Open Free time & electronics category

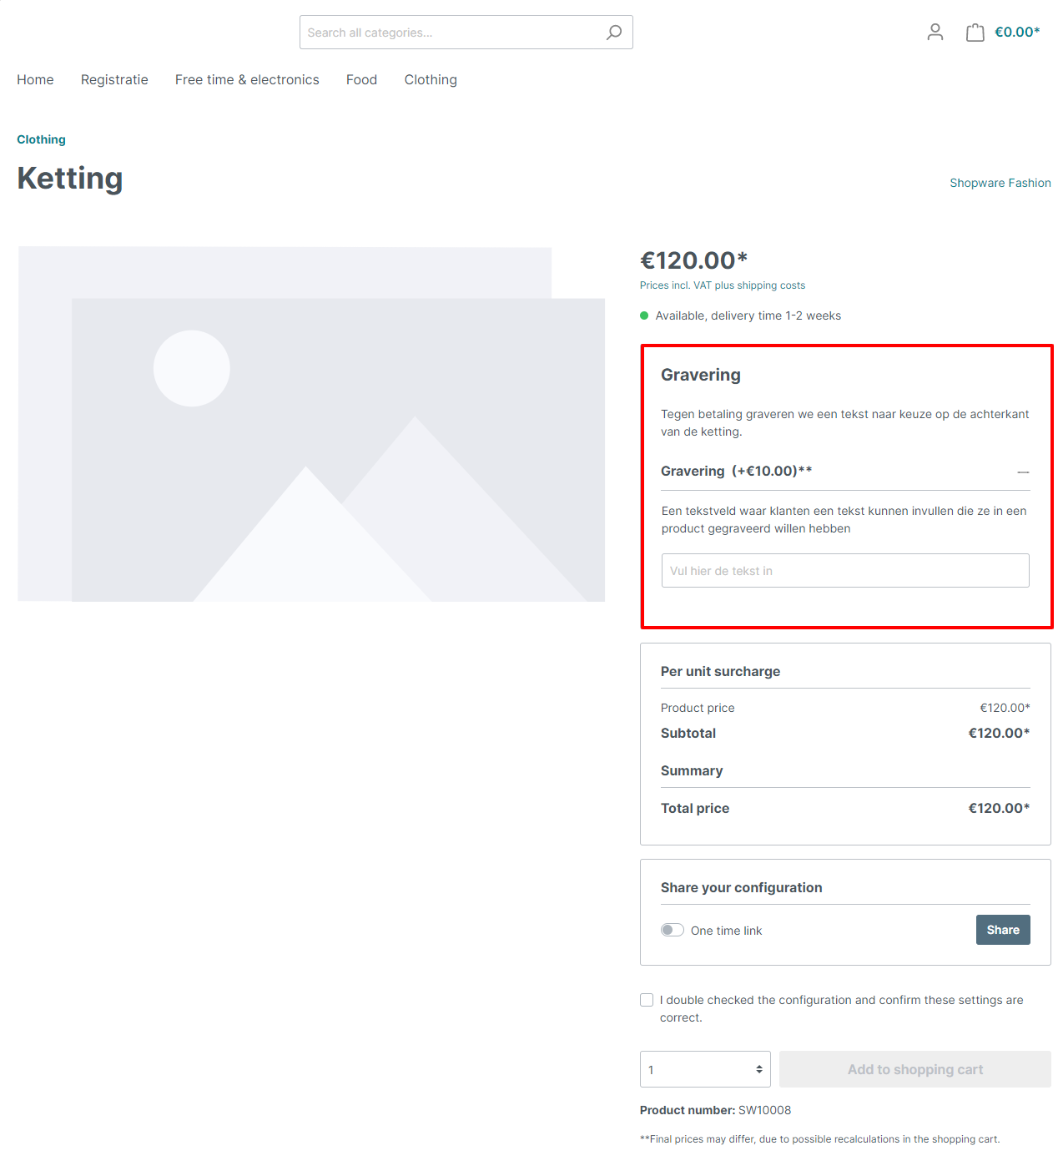247,79
